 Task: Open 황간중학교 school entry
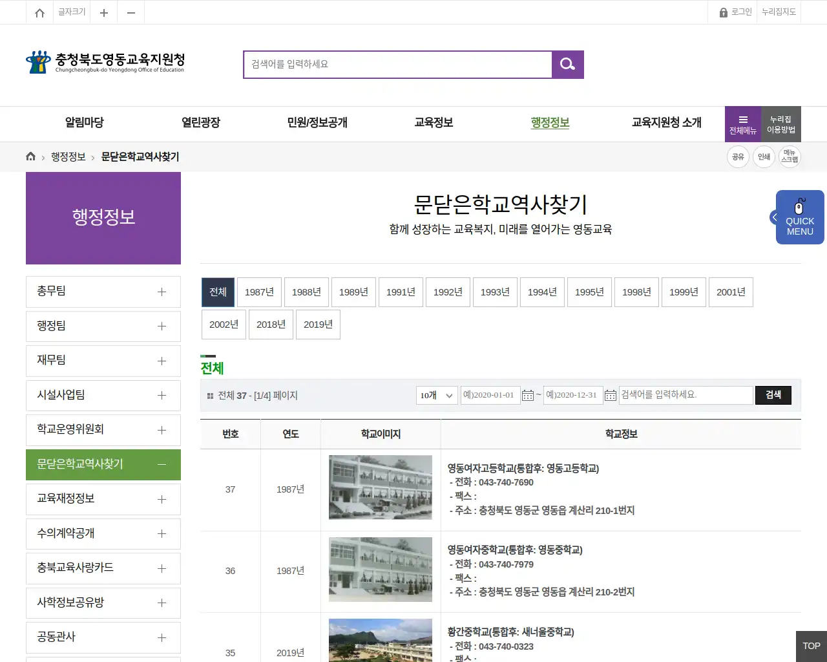click(511, 632)
